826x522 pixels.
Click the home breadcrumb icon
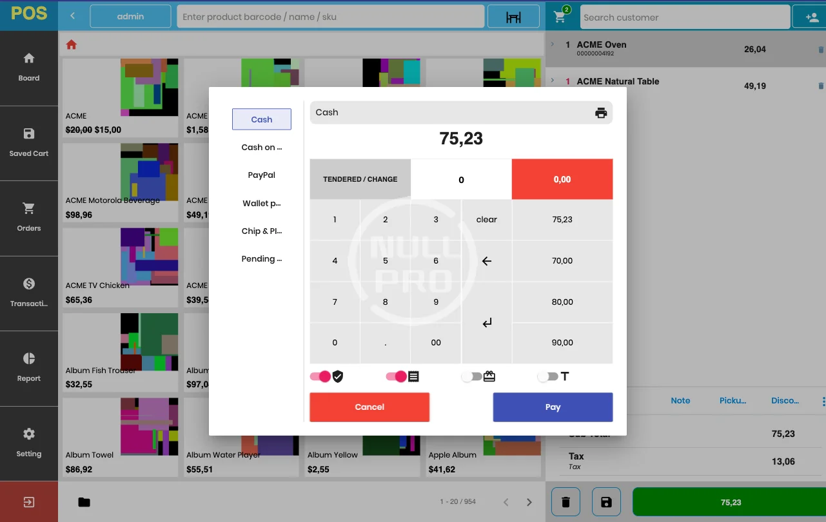point(72,44)
